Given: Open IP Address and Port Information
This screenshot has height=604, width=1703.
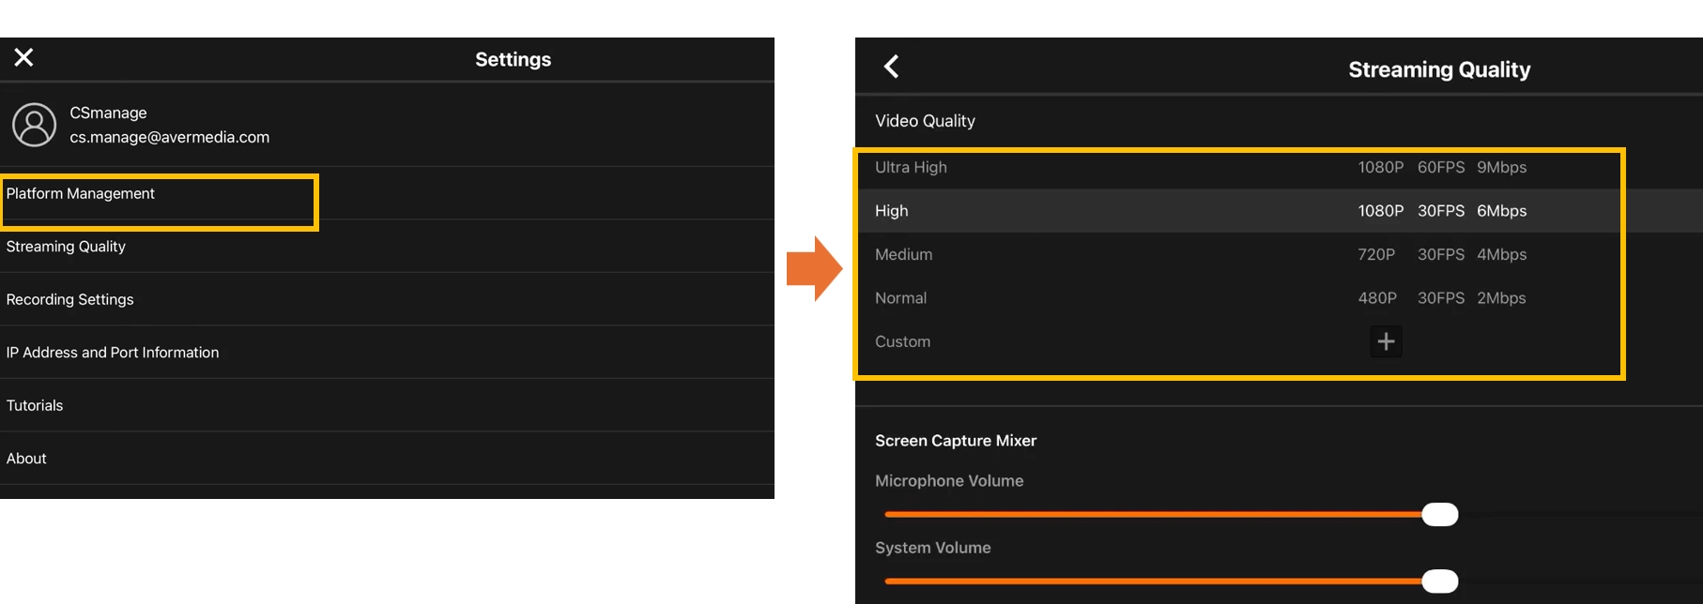Looking at the screenshot, I should [x=113, y=353].
